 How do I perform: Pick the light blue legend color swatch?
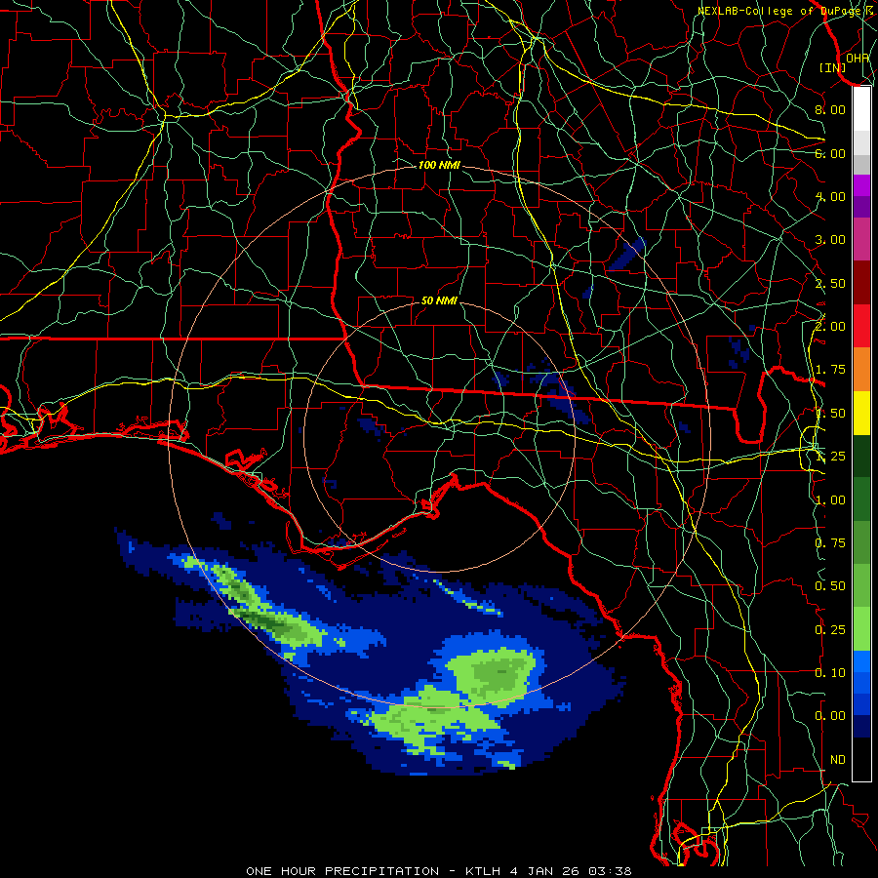pyautogui.click(x=861, y=661)
